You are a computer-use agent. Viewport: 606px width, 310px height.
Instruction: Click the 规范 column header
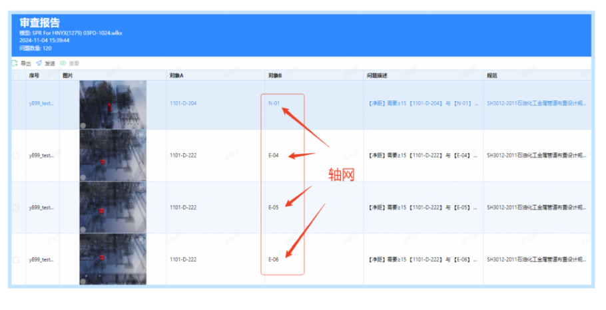point(492,76)
